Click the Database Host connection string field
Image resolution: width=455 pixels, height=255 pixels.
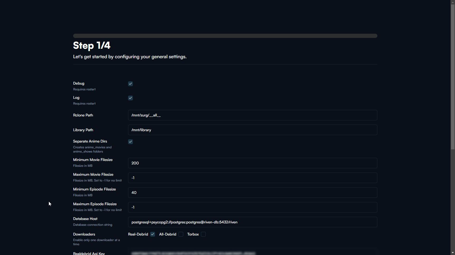[x=252, y=222]
